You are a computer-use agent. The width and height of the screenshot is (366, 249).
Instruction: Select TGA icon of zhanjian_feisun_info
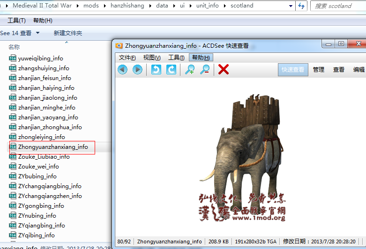[13, 78]
